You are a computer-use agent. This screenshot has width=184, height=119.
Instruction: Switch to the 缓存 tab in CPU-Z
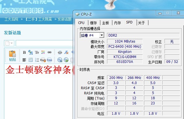[94, 23]
